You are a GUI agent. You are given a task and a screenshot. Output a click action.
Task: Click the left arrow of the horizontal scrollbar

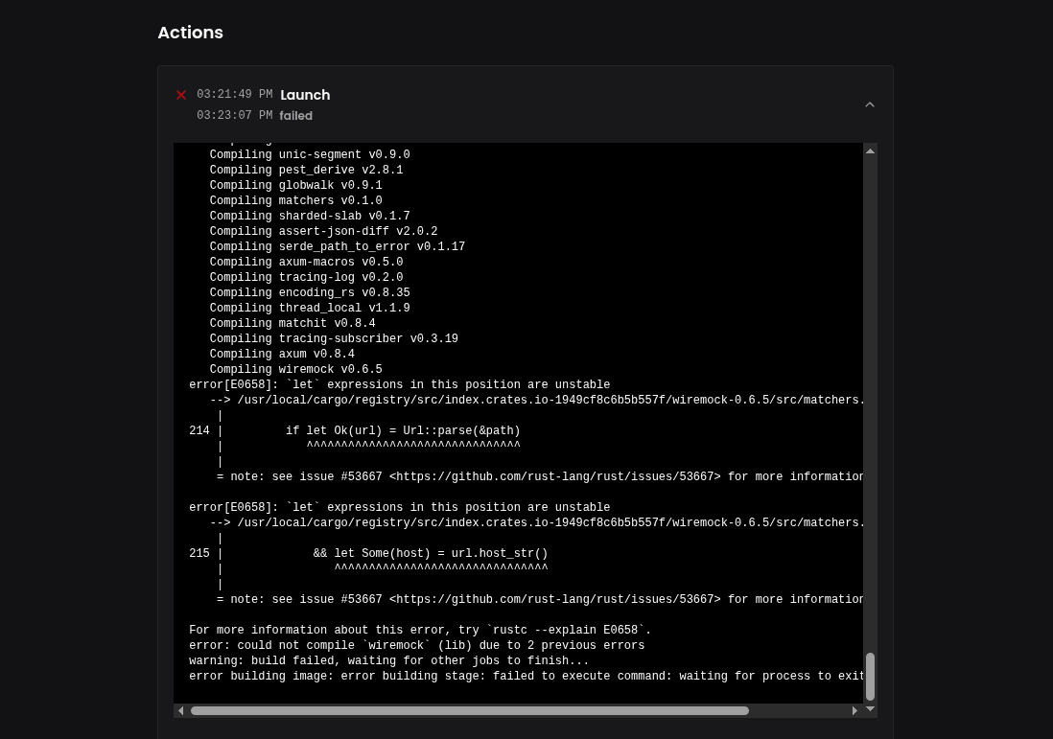[x=181, y=711]
